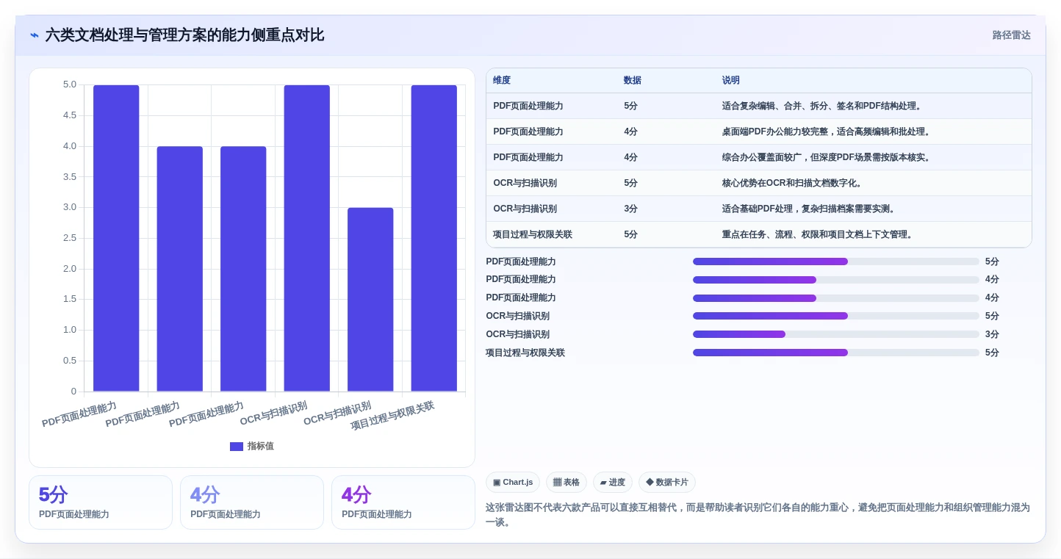Click the lightning icon beside the page title
The height and width of the screenshot is (559, 1061).
(35, 35)
